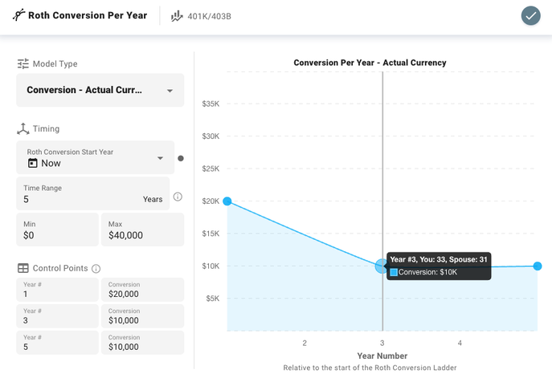Screen dimensions: 552x378
Task: Click the 401K/403B account icon
Action: tap(176, 15)
